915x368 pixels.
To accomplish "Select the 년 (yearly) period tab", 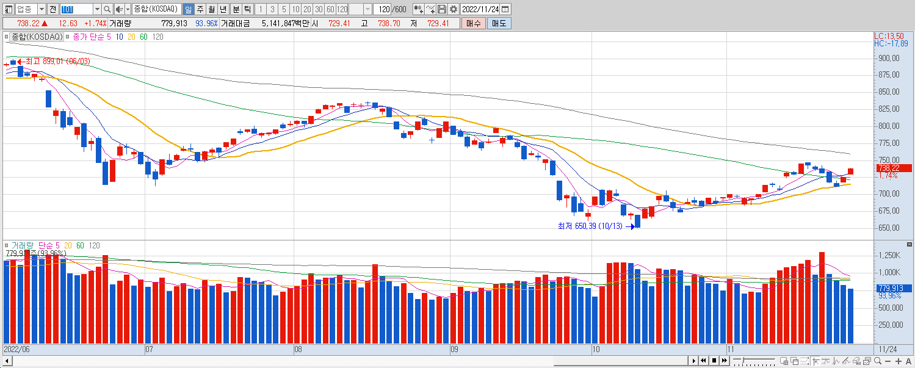I will click(223, 9).
